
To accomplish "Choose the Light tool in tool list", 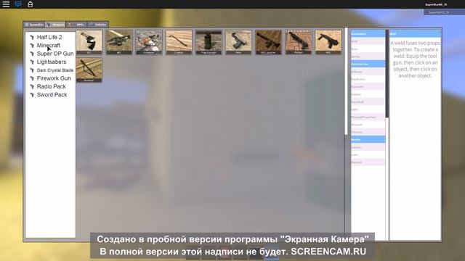I will point(368,109).
